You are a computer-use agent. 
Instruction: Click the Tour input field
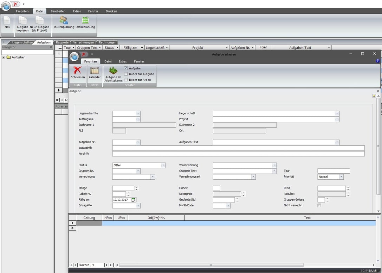334,171
